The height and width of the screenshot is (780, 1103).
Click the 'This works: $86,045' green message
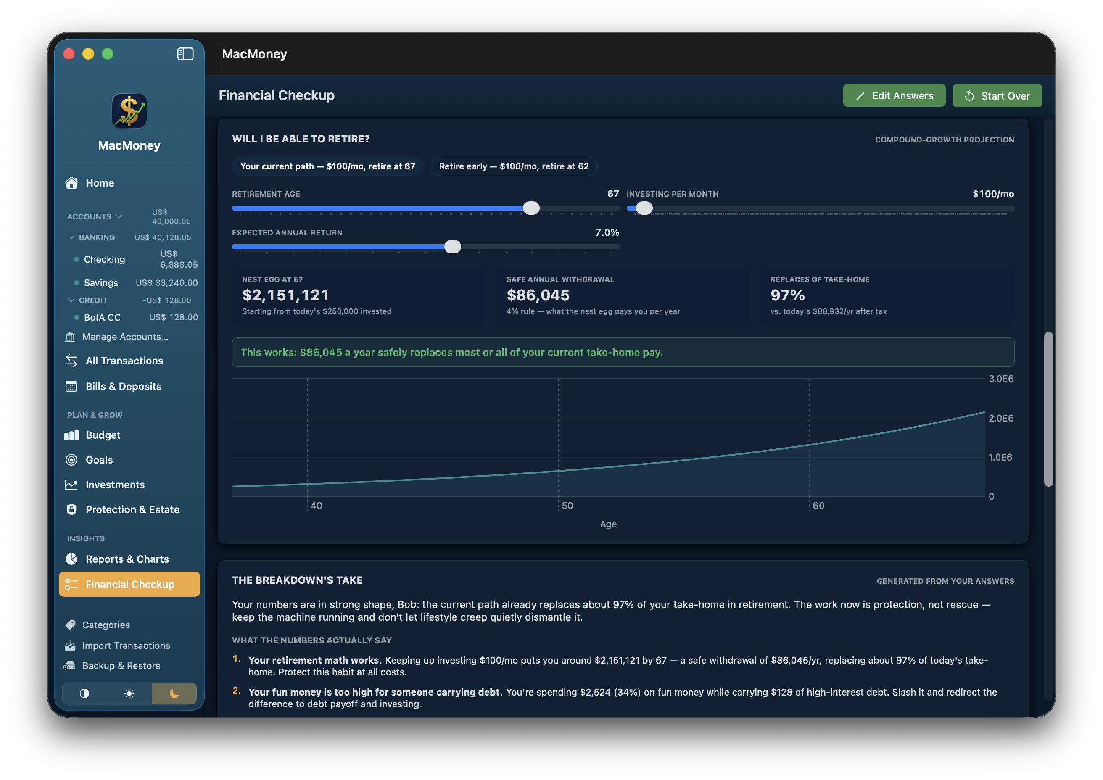[x=623, y=353]
